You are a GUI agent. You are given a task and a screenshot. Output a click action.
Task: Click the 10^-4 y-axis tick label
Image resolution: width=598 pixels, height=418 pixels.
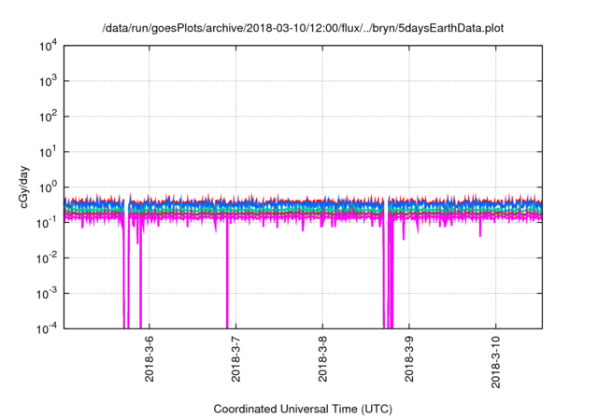(x=47, y=328)
